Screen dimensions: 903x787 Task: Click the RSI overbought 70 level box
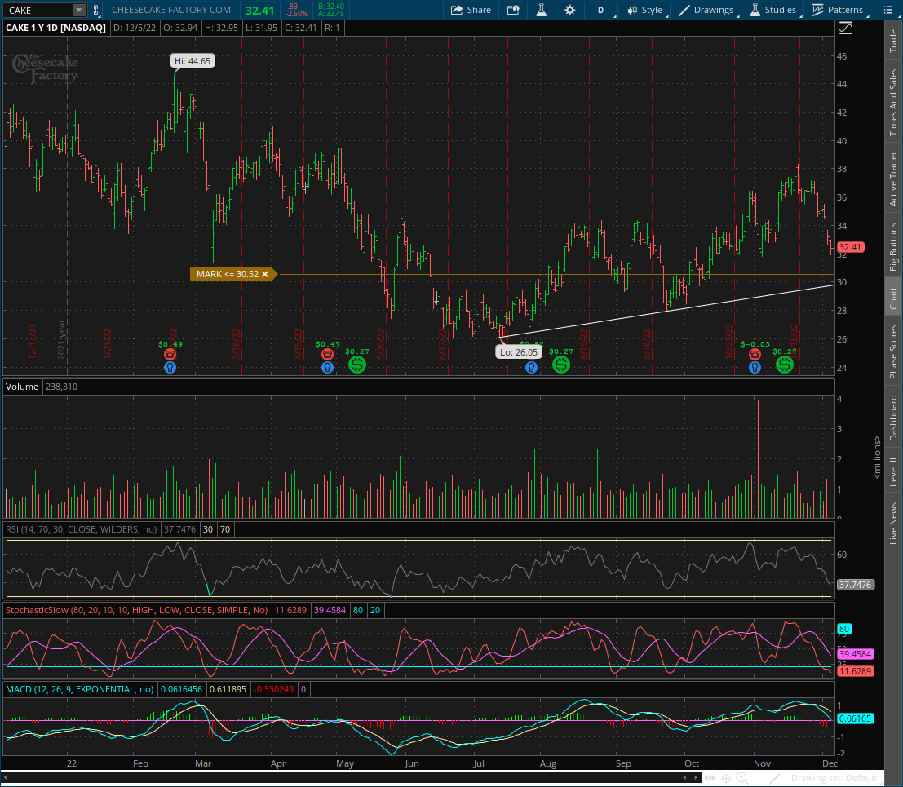225,529
